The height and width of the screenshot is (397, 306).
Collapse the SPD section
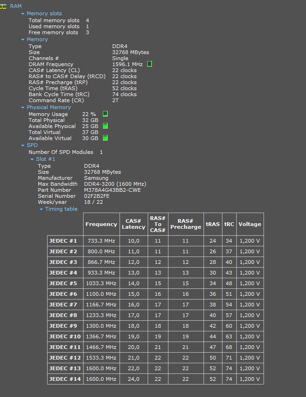pos(23,146)
